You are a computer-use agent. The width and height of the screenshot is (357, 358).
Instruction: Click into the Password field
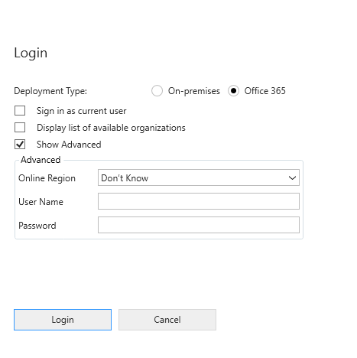click(x=199, y=225)
